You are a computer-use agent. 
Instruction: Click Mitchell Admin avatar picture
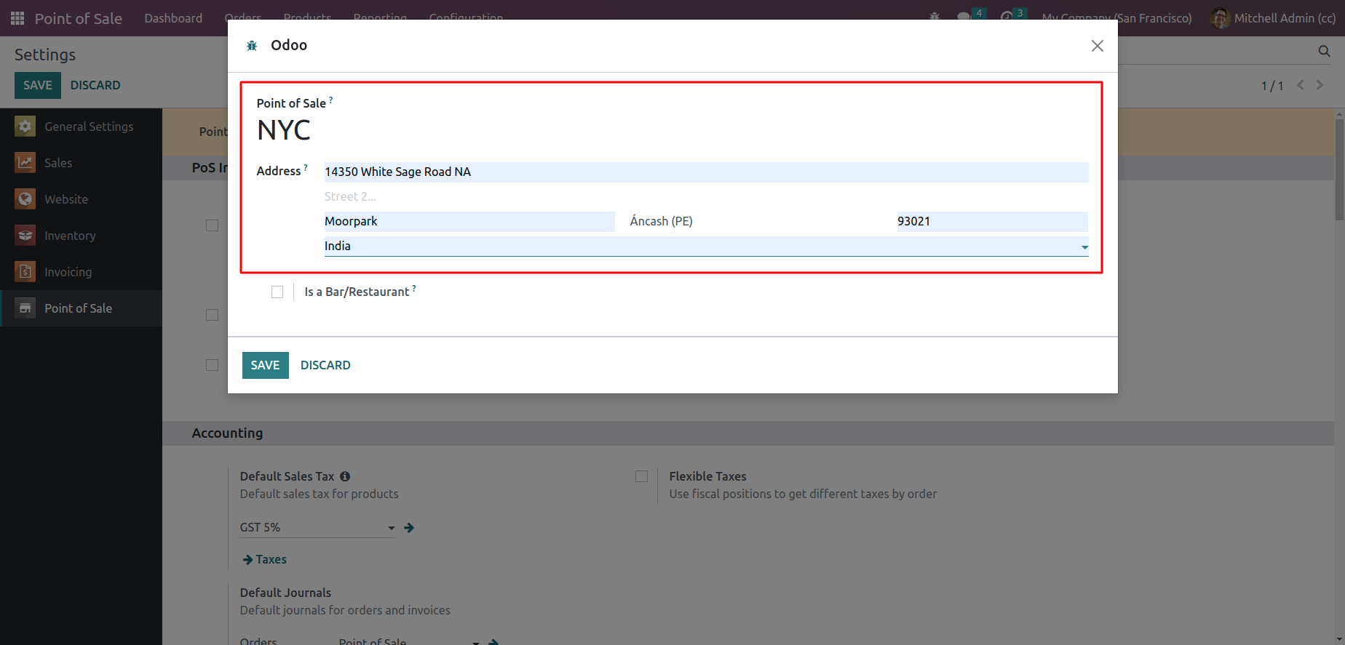(1220, 18)
